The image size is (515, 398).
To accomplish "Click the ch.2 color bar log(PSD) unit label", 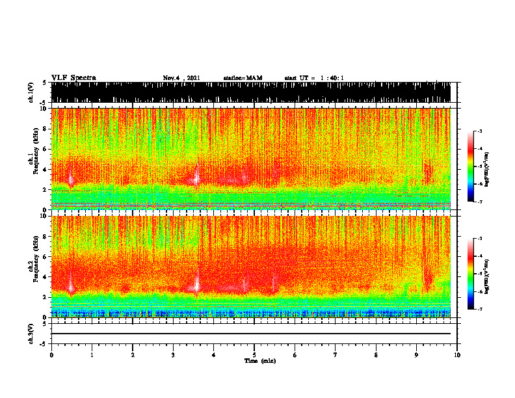I will click(x=487, y=276).
